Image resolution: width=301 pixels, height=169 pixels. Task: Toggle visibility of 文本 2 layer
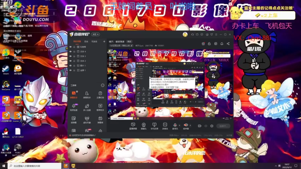click(x=71, y=61)
